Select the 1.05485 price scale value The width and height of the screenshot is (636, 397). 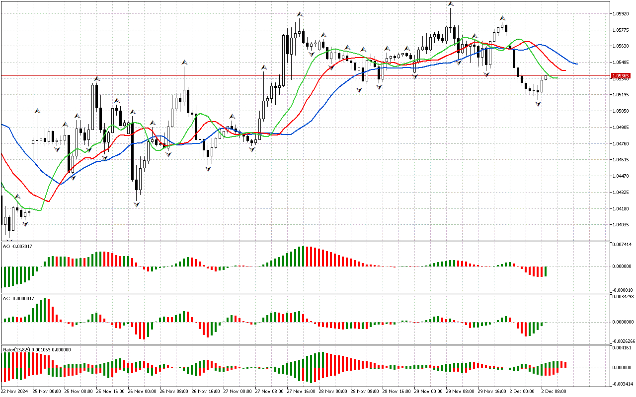click(x=622, y=63)
